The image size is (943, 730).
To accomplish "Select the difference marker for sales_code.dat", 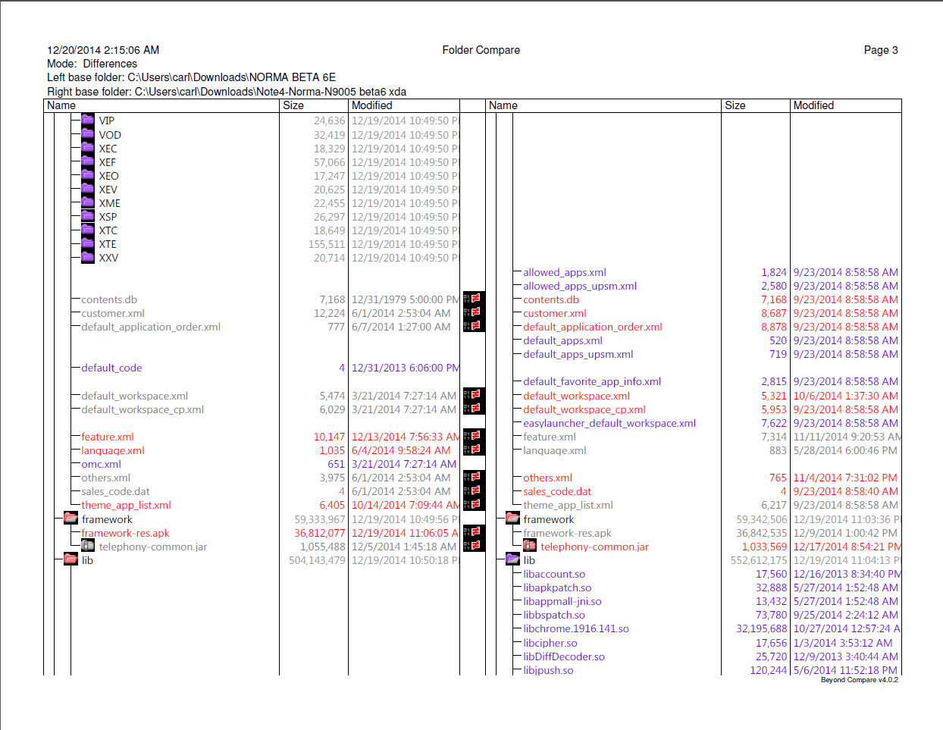I will pos(474,490).
